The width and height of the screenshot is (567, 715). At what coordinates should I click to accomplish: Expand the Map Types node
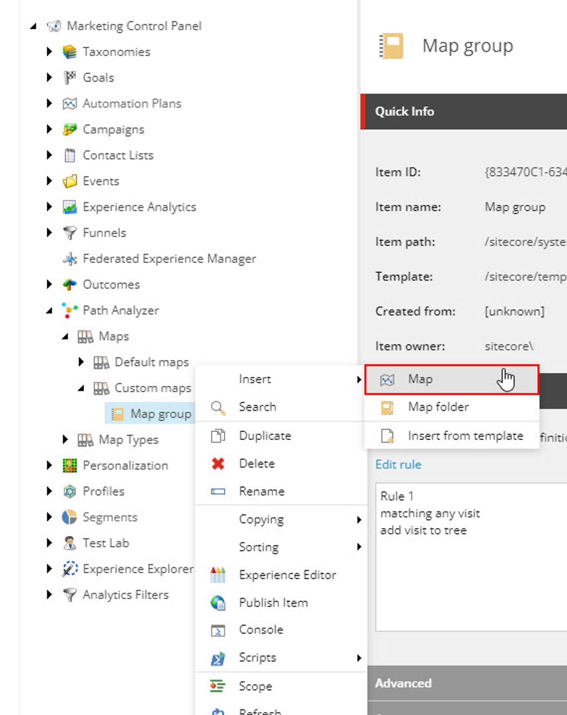pyautogui.click(x=65, y=439)
